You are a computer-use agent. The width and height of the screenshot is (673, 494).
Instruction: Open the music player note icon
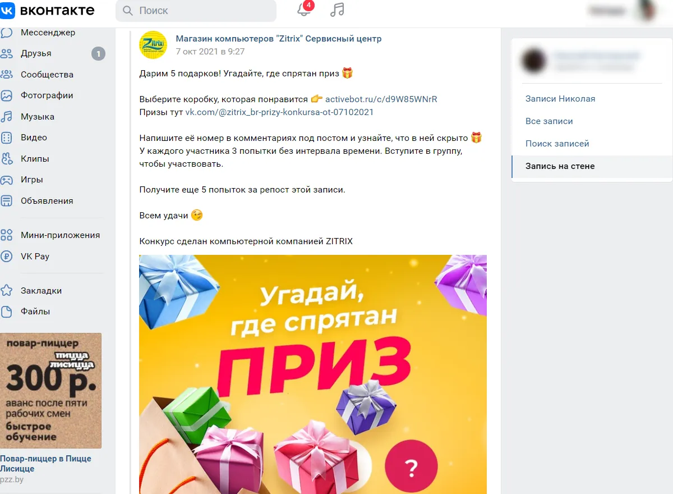[x=337, y=10]
